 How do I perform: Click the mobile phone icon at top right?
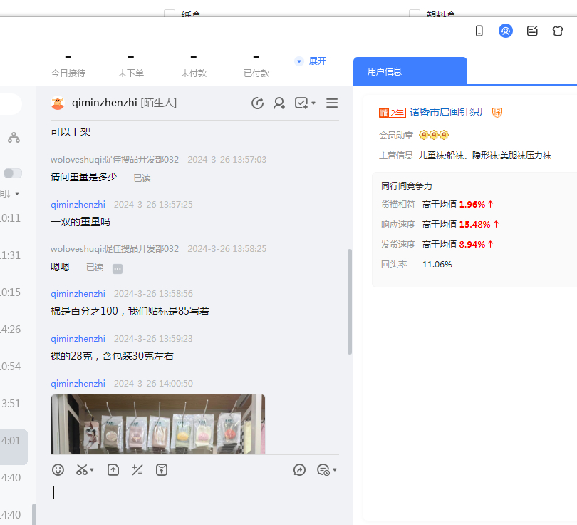pyautogui.click(x=479, y=31)
